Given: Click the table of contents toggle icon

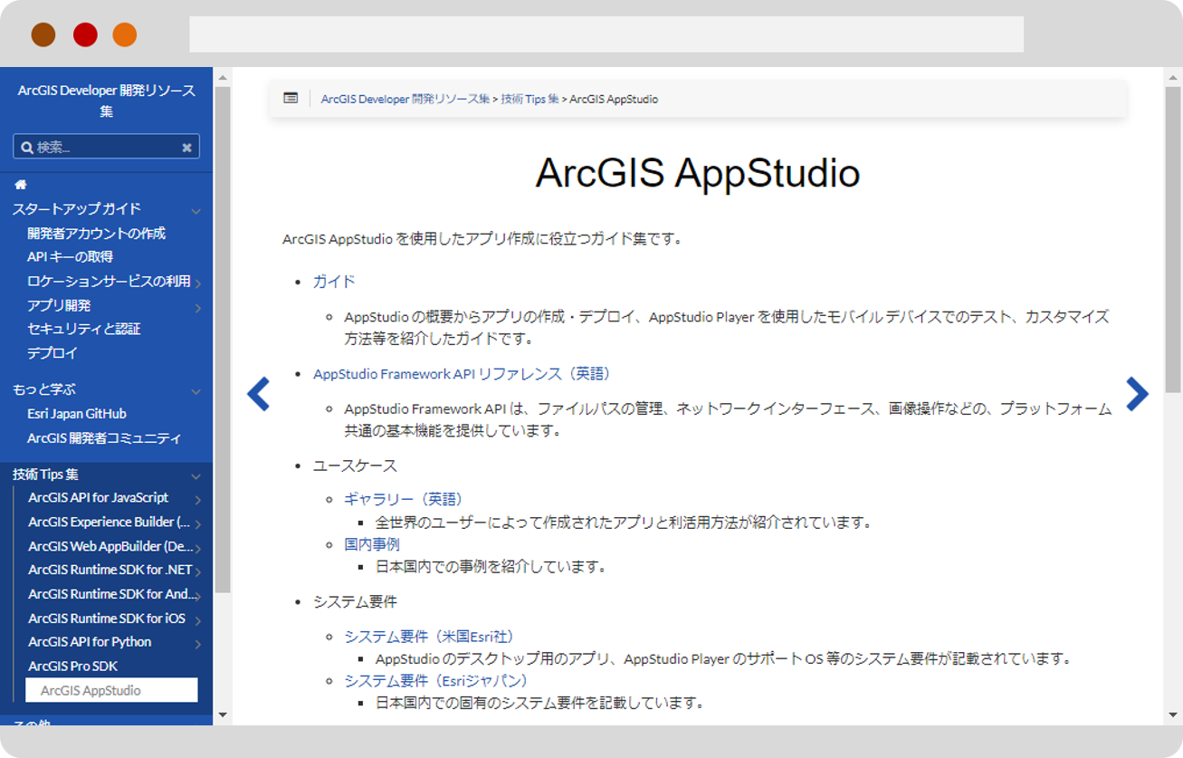Looking at the screenshot, I should coord(291,98).
